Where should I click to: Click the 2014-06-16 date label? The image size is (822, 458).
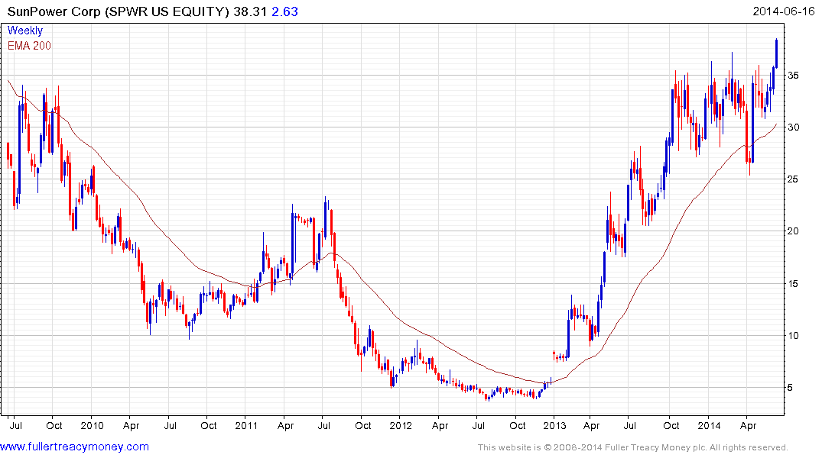[x=784, y=11]
